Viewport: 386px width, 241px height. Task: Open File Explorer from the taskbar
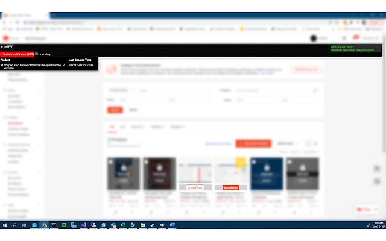pyautogui.click(x=142, y=225)
